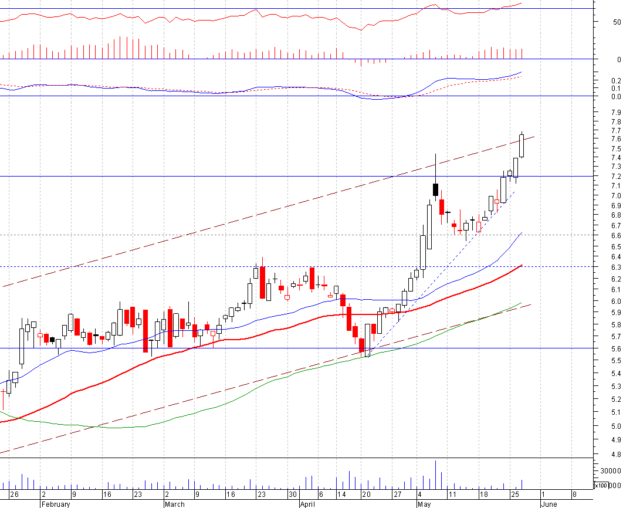Click the 6.4 price axis label
623x508 pixels.
click(616, 256)
